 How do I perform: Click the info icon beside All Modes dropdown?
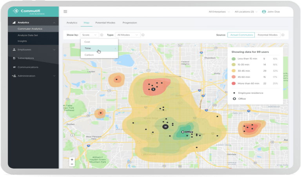pyautogui.click(x=143, y=35)
